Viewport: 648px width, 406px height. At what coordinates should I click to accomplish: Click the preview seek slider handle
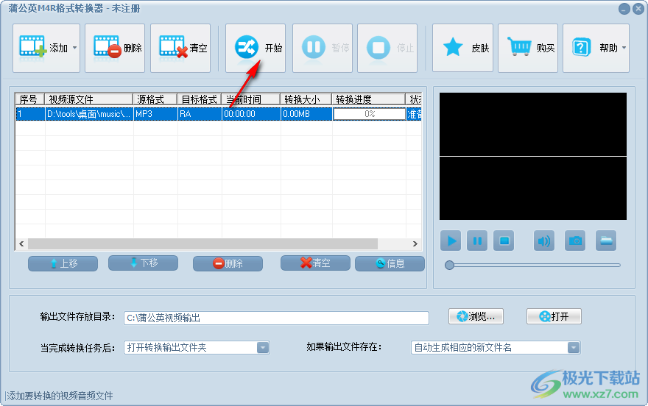(x=449, y=266)
